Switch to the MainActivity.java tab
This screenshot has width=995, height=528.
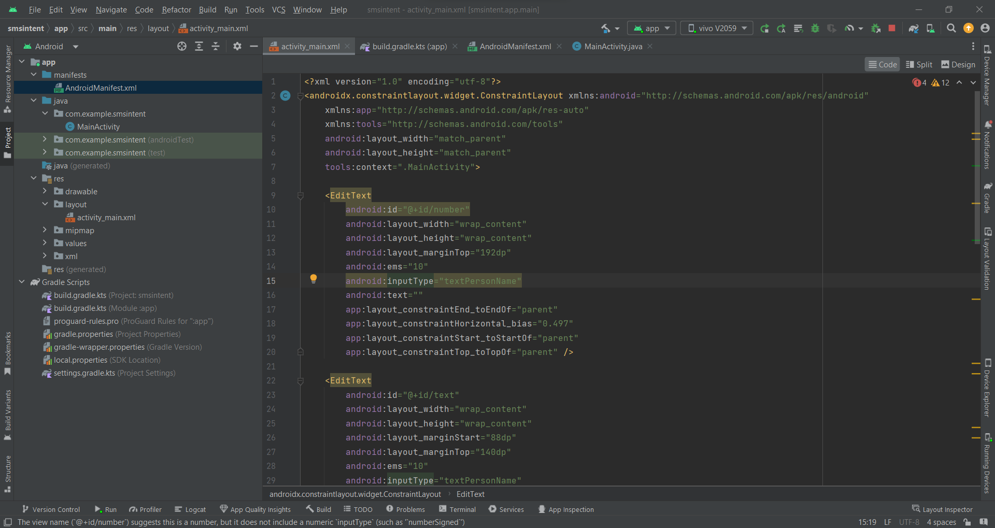(612, 46)
